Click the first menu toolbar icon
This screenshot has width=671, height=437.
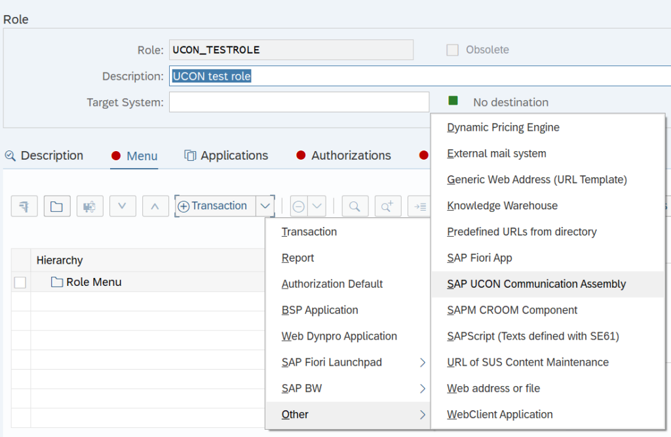click(24, 206)
